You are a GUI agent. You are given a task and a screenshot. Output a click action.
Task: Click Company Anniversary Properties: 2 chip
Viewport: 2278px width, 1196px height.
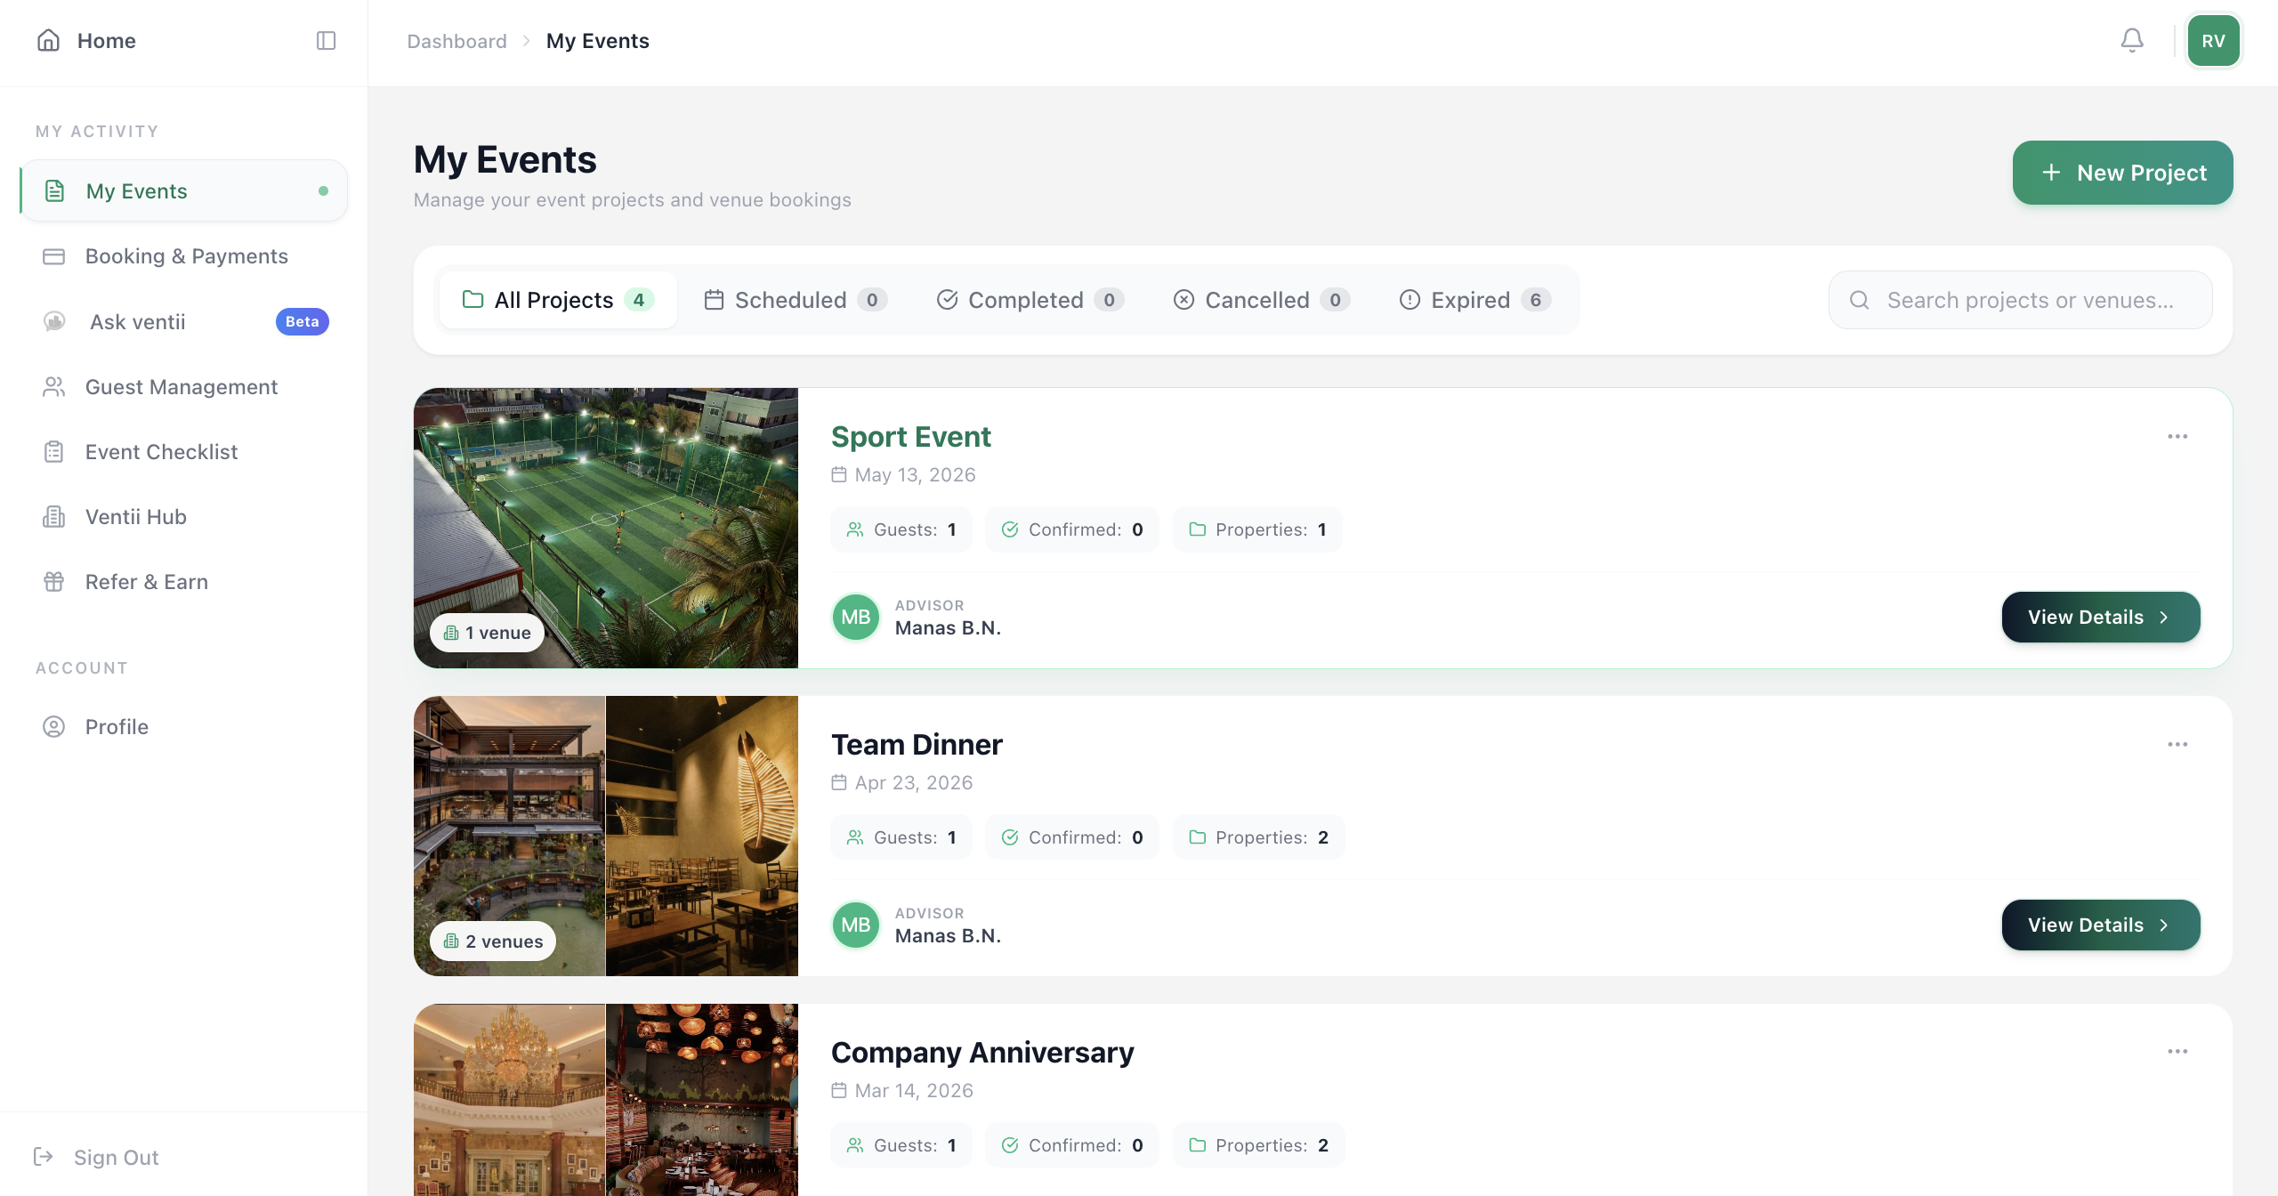coord(1258,1145)
